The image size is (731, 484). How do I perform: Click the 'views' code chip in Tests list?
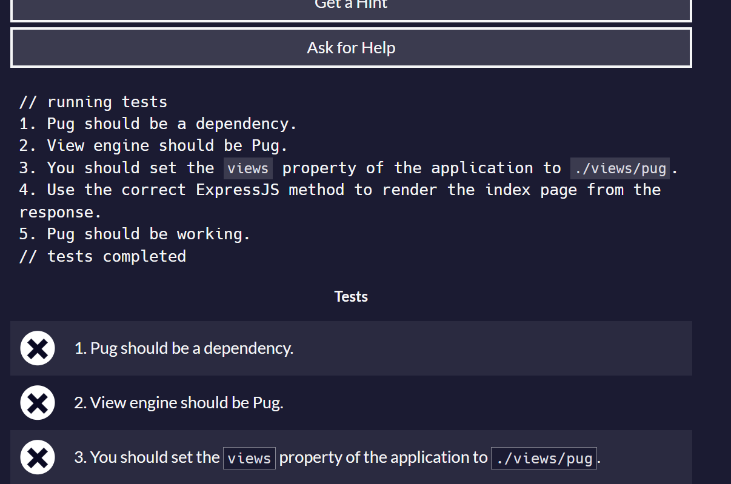point(249,458)
